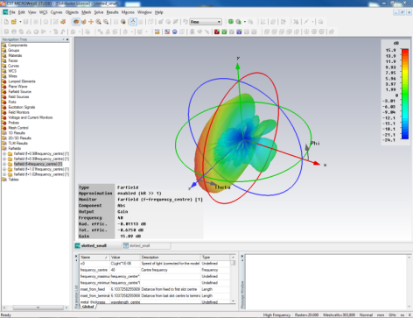Viewport: 413px width, 318px height.
Task: Select Excitation Signals tree item
Action: (x=22, y=107)
